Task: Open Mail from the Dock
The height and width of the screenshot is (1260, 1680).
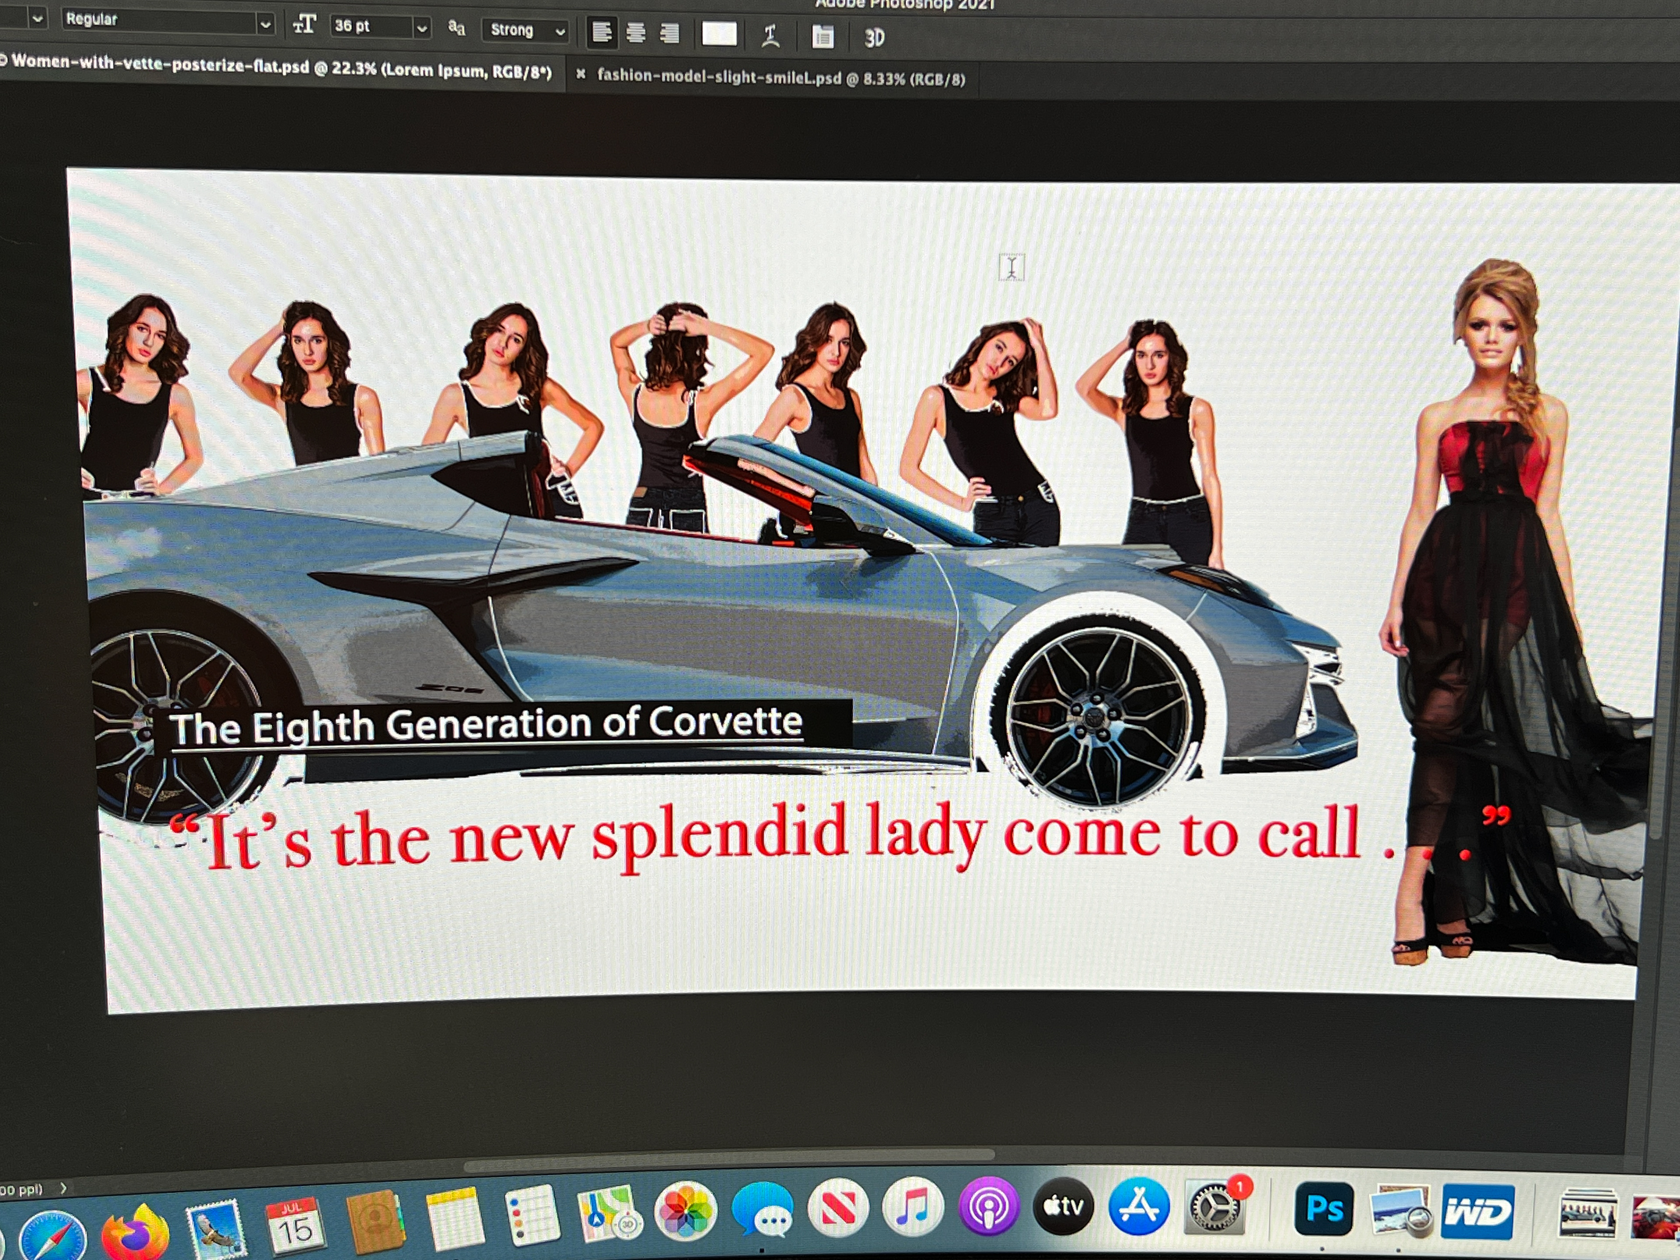Action: click(x=217, y=1228)
